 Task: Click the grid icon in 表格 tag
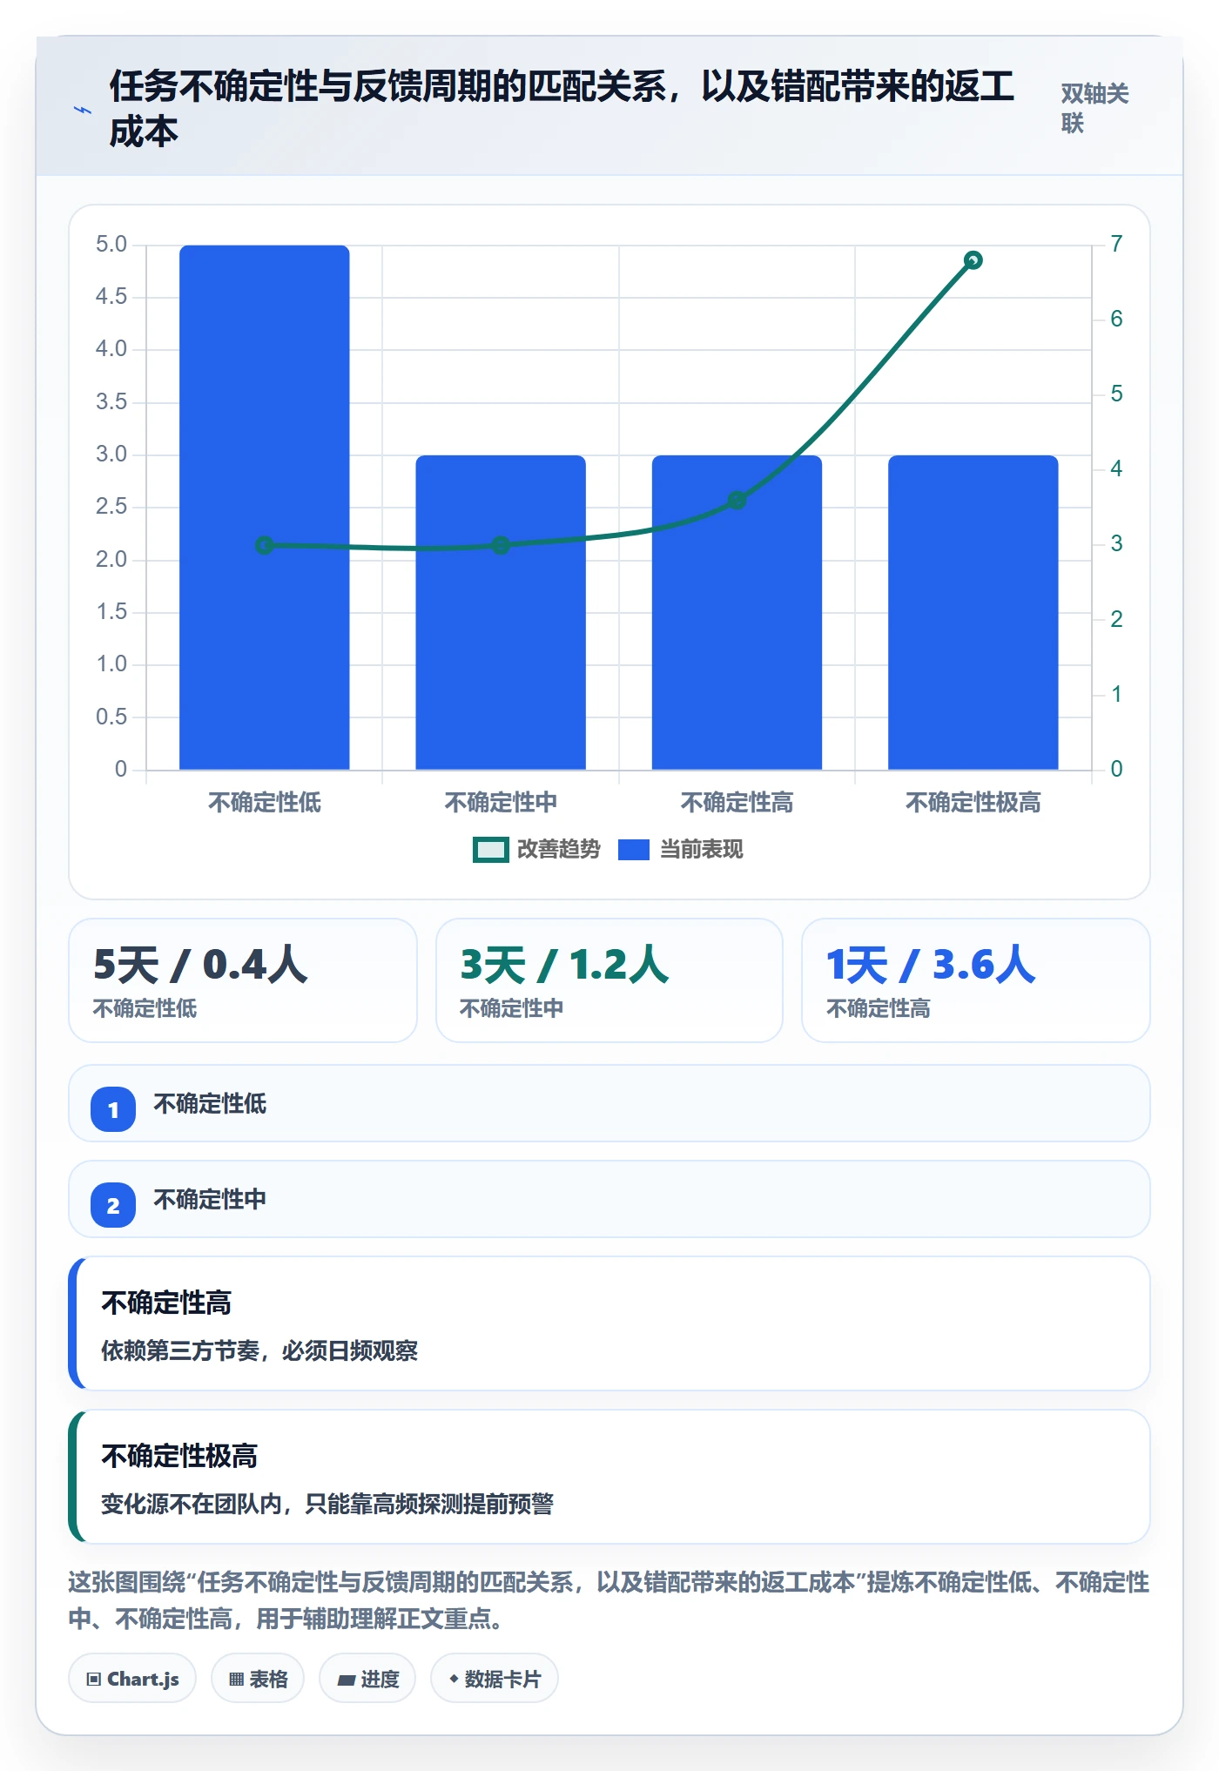pos(236,1680)
